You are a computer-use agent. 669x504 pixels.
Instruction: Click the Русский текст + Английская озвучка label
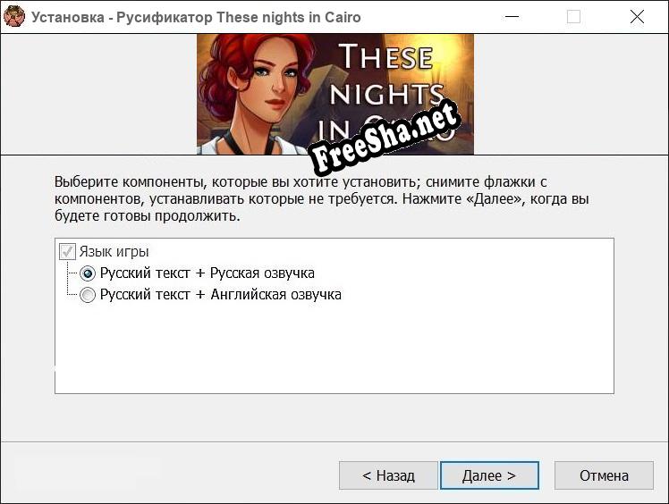220,295
